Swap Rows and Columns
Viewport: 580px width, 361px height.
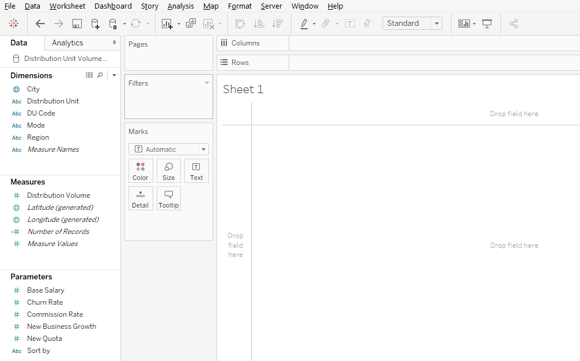point(240,24)
